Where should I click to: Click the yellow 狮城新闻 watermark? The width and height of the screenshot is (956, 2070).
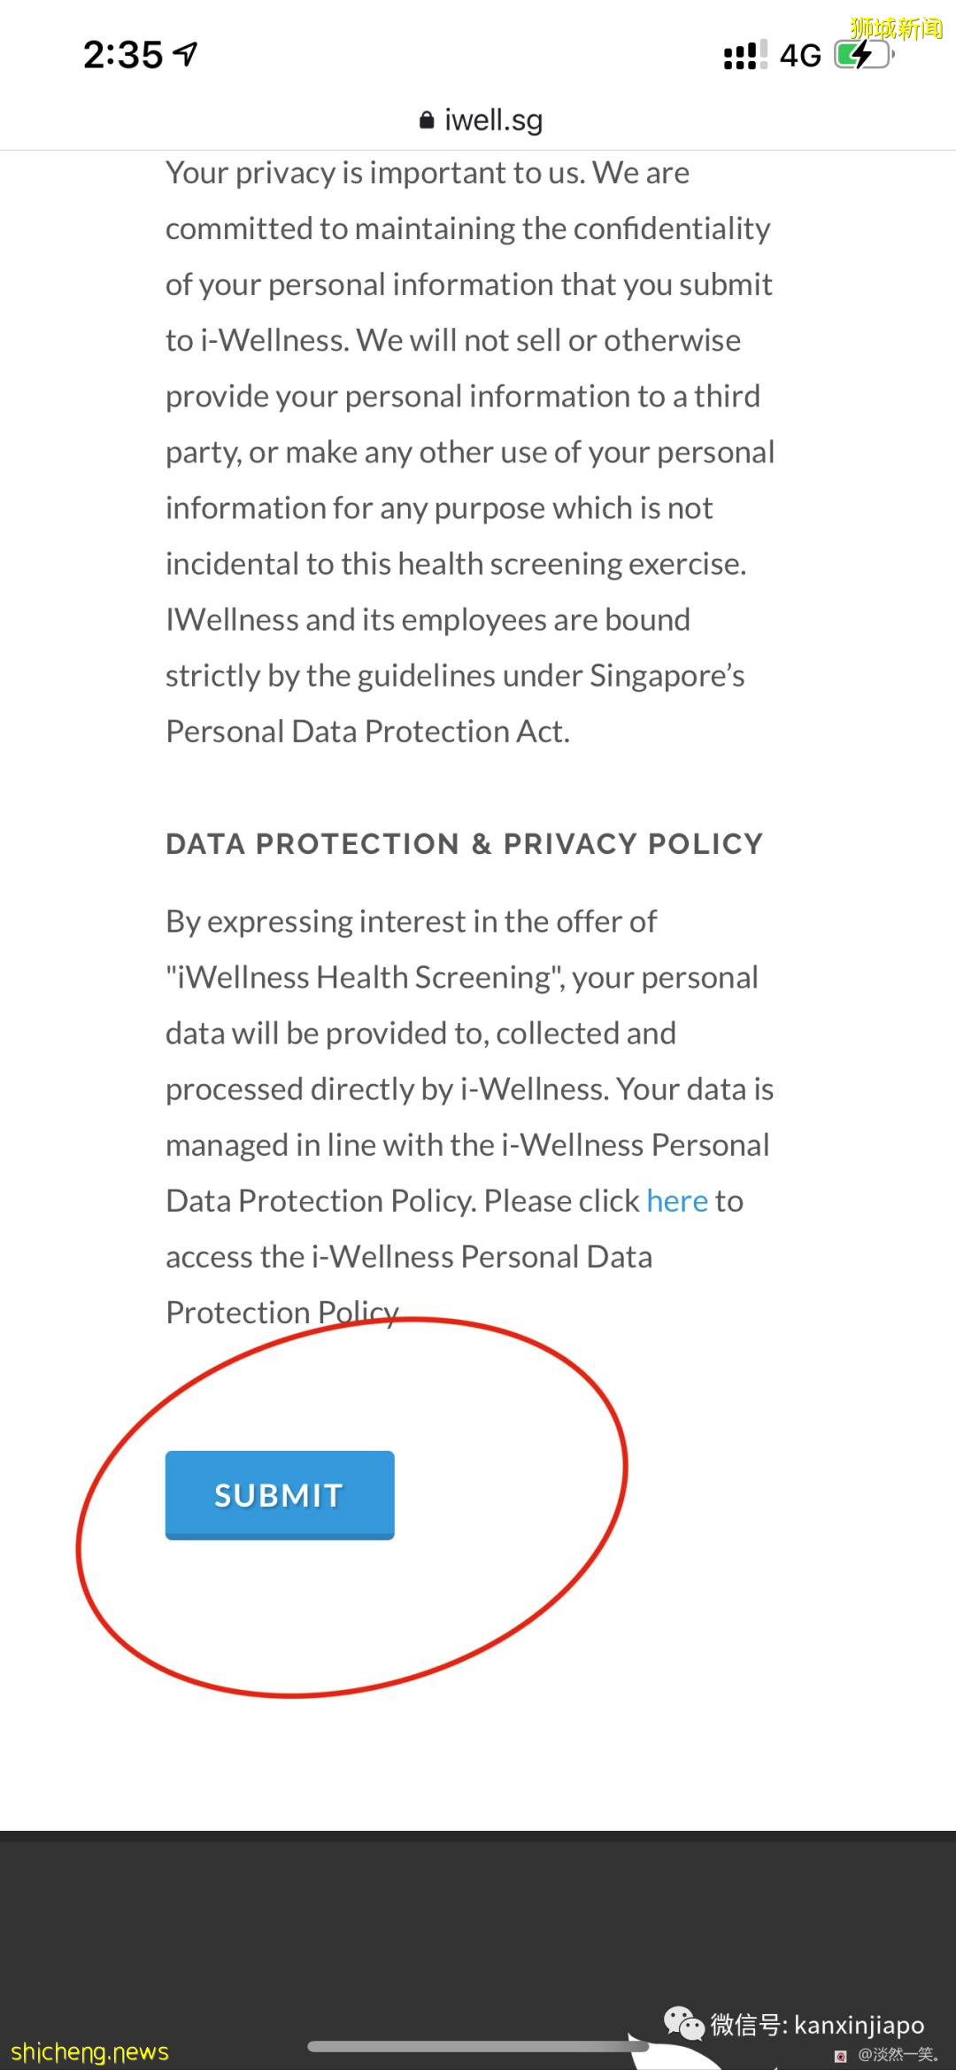point(896,28)
